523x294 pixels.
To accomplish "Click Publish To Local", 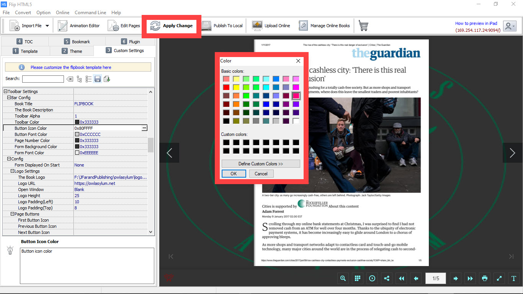I will coord(222,26).
